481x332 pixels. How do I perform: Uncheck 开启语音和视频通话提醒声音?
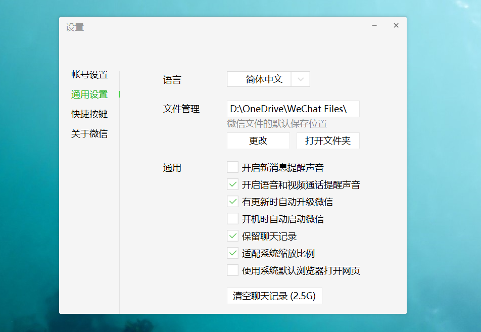pyautogui.click(x=233, y=185)
